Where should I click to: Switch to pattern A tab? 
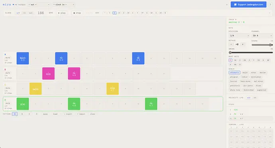[15, 114]
